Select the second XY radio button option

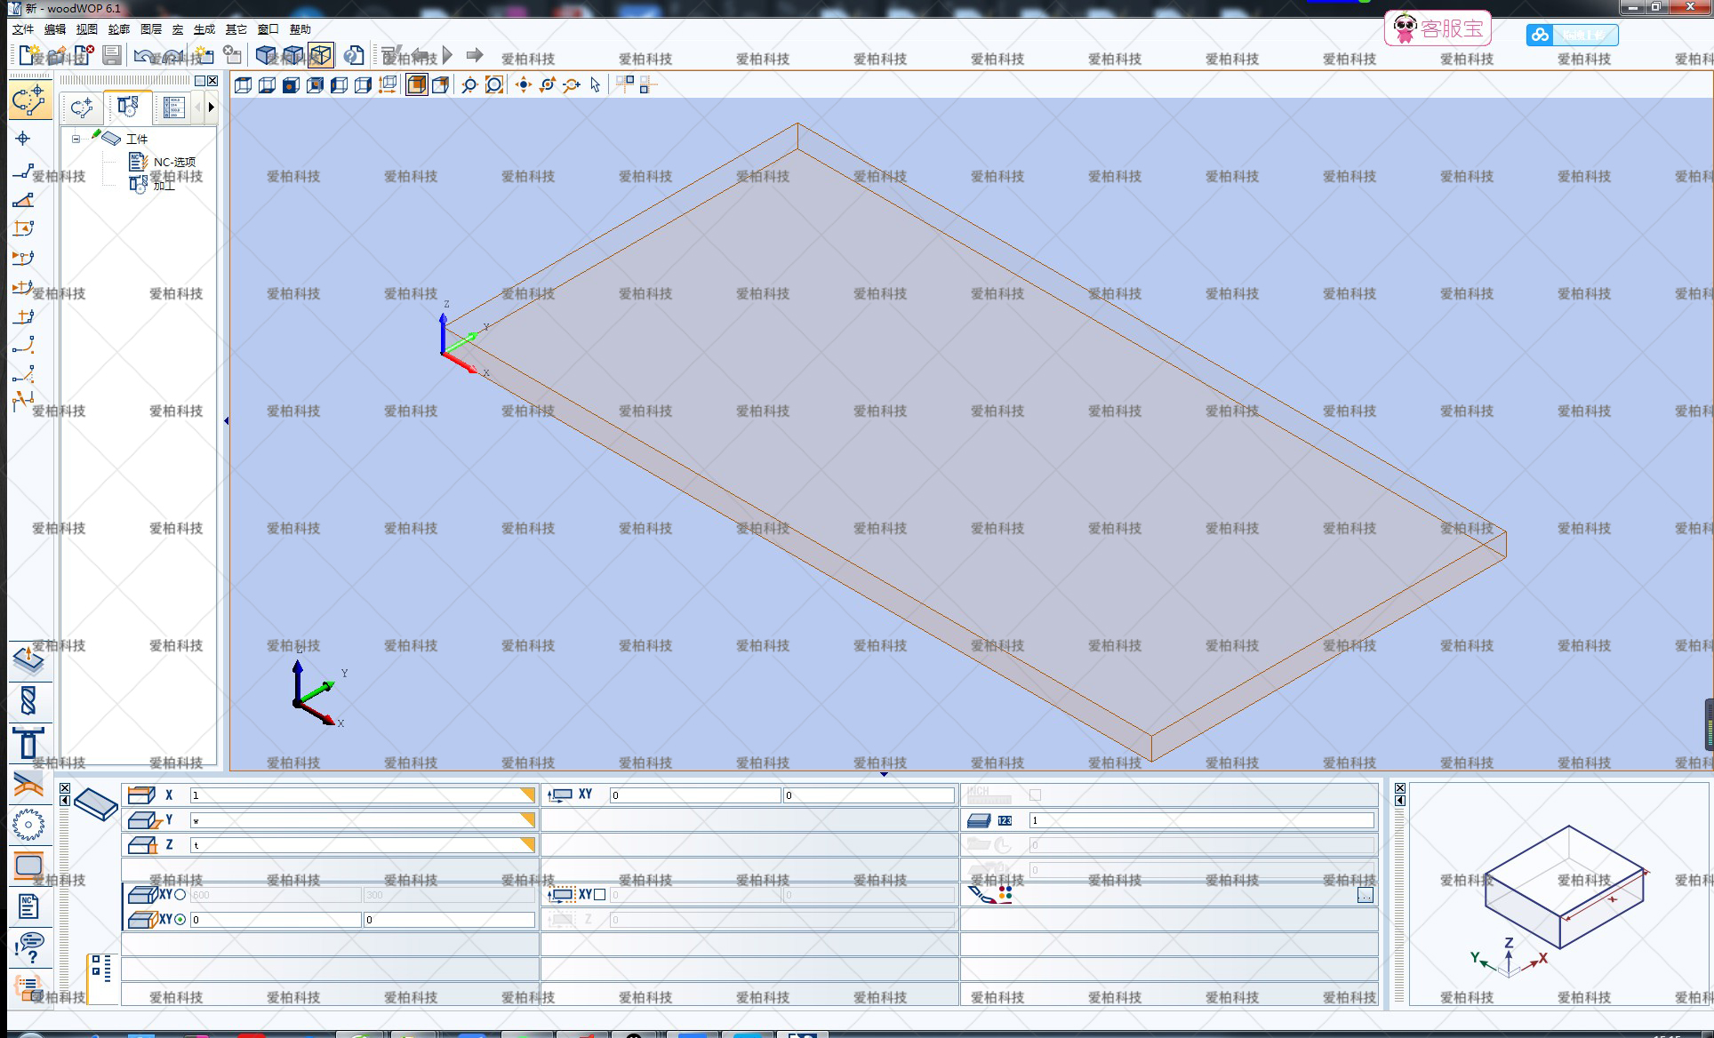click(180, 920)
